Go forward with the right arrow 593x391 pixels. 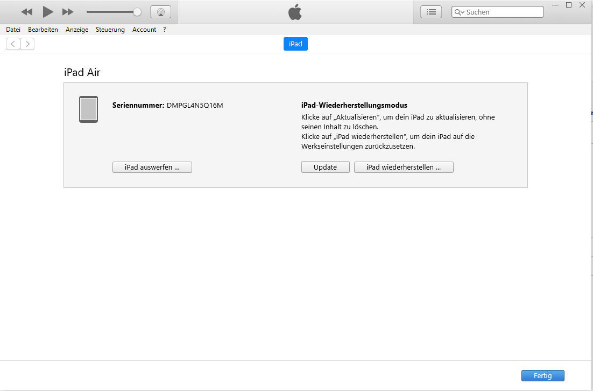click(27, 44)
